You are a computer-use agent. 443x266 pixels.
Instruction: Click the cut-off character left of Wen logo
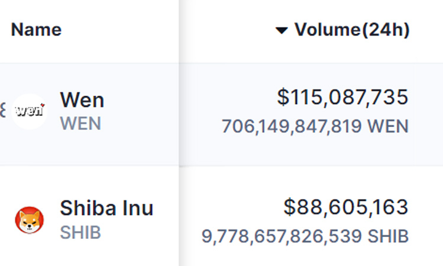click(3, 110)
